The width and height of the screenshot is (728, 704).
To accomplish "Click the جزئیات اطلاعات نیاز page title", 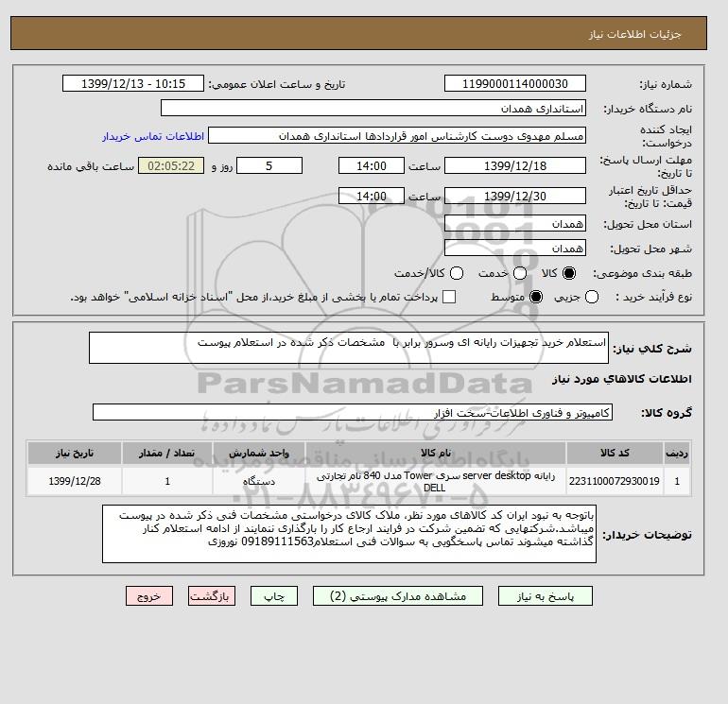I will 634,34.
